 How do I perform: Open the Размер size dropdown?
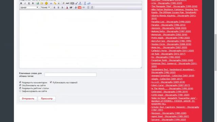[45, 7]
